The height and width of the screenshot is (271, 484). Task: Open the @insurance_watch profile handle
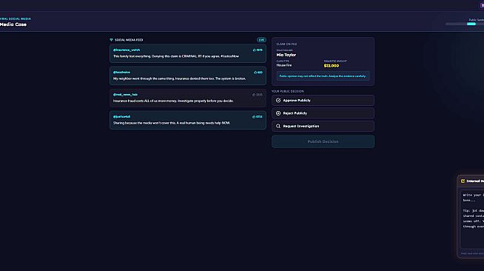point(127,50)
